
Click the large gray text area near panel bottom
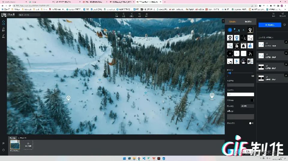click(x=240, y=117)
